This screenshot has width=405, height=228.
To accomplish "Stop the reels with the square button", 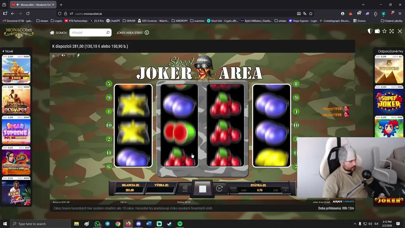I will tap(202, 189).
